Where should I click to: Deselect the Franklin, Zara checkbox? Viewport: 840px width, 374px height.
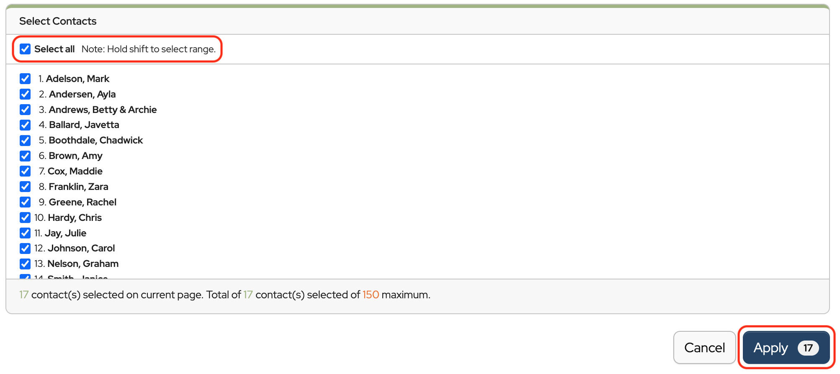25,187
